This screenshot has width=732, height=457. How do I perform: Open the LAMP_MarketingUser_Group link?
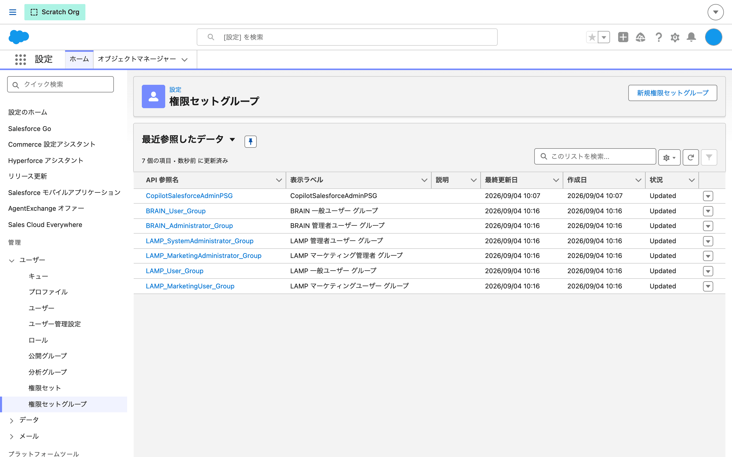click(190, 286)
